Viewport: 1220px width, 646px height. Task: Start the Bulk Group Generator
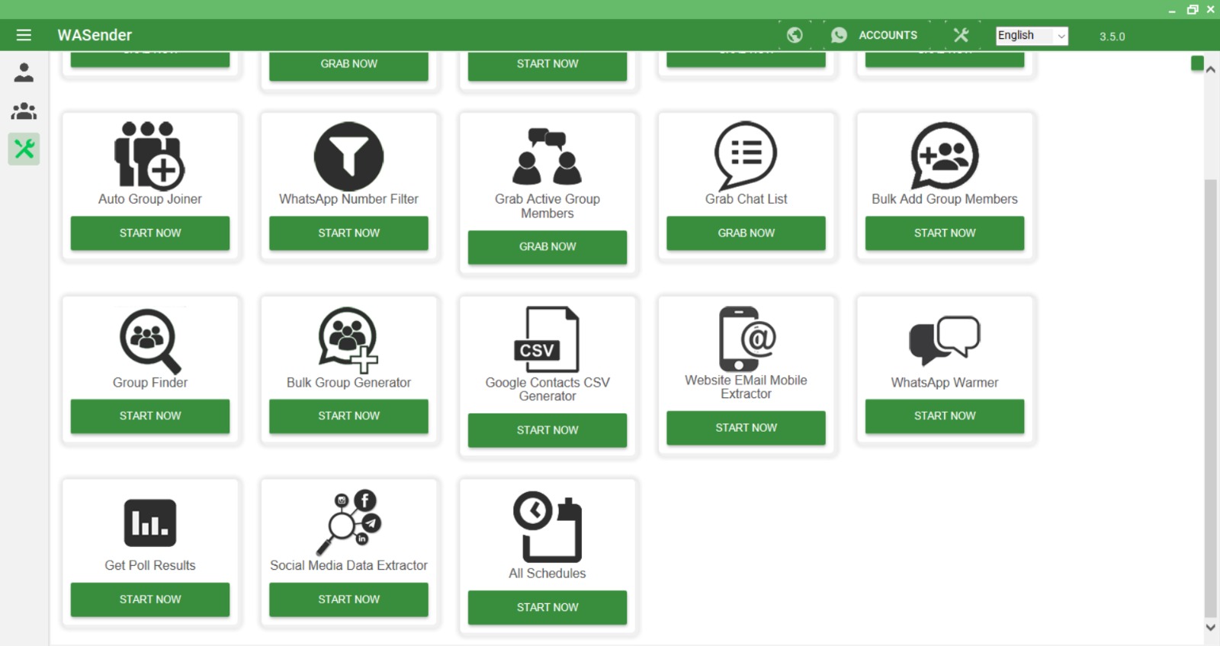pyautogui.click(x=348, y=416)
